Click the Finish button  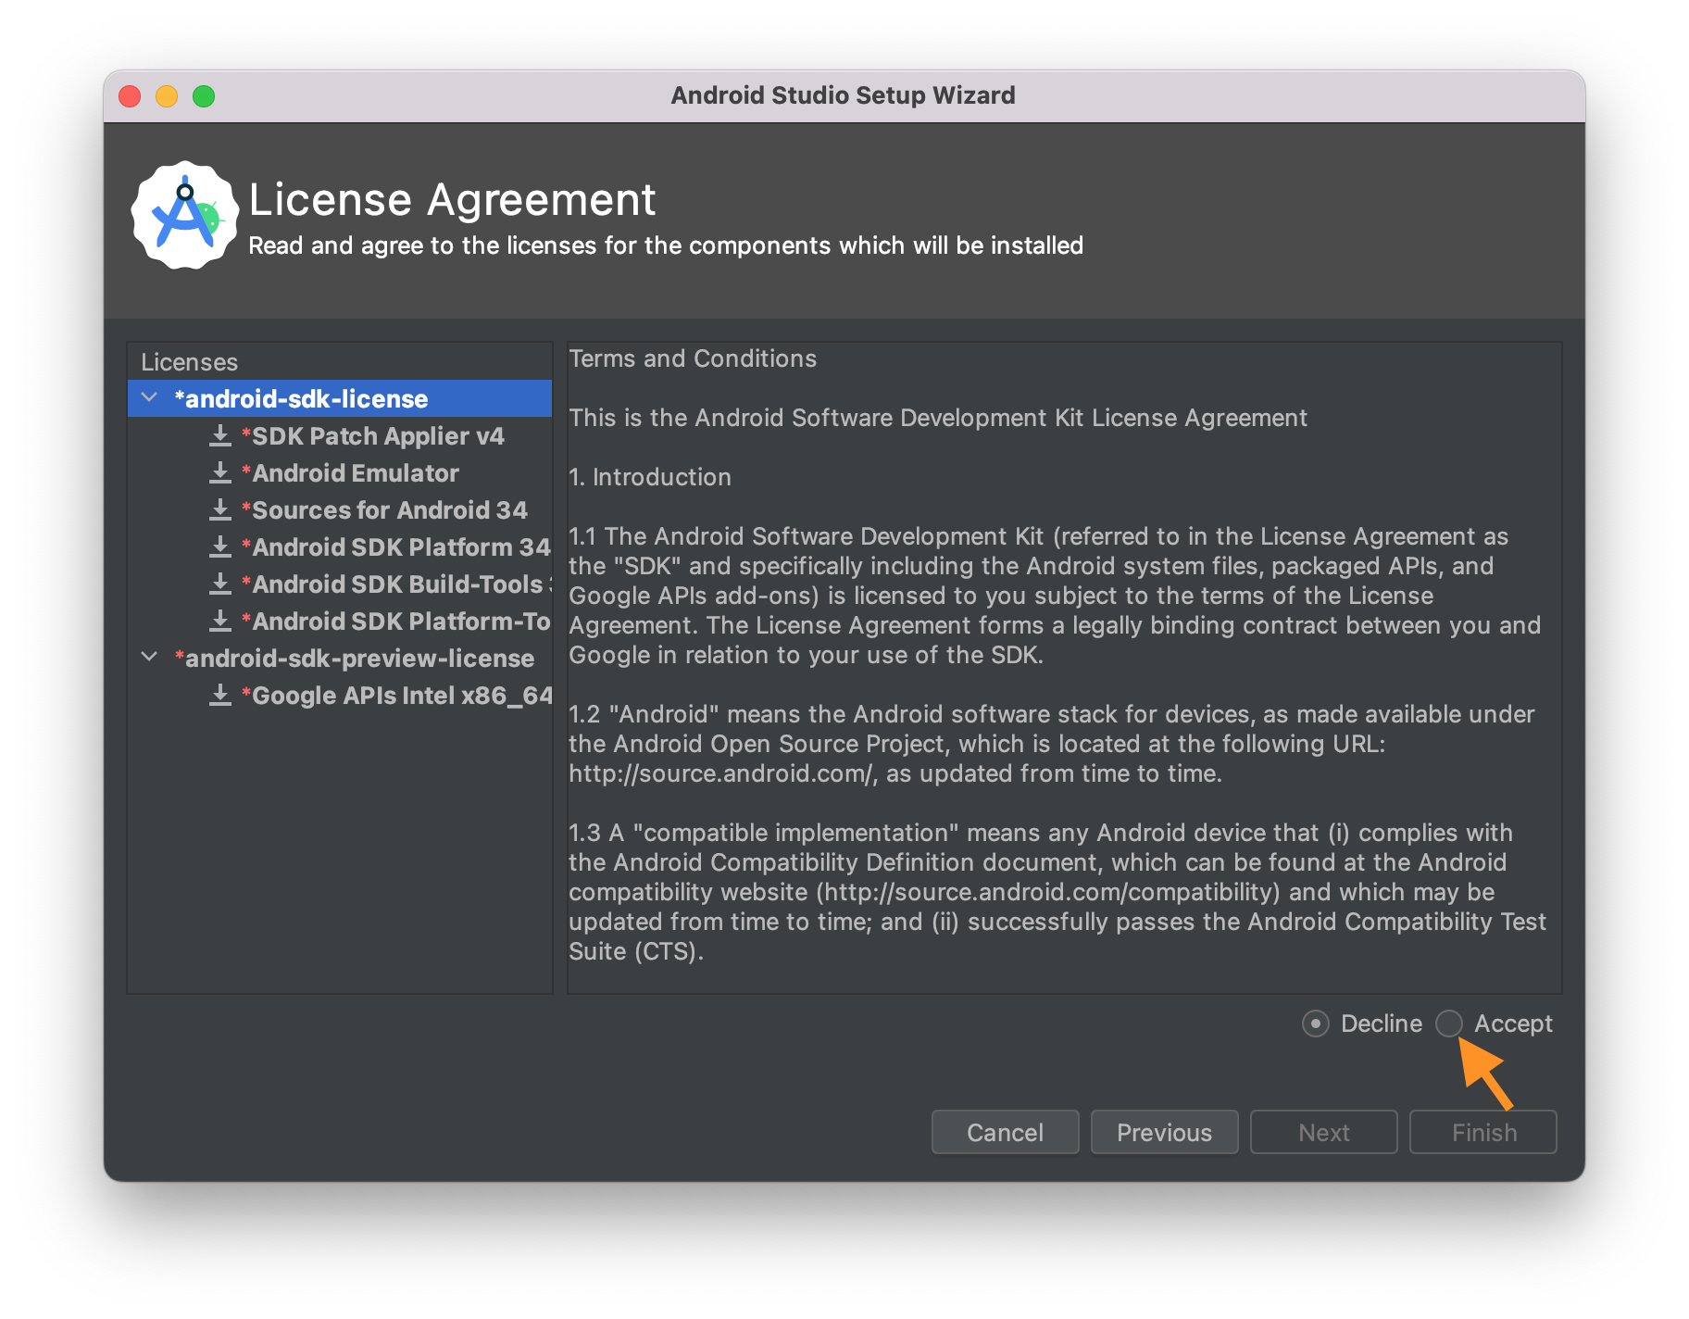tap(1483, 1132)
